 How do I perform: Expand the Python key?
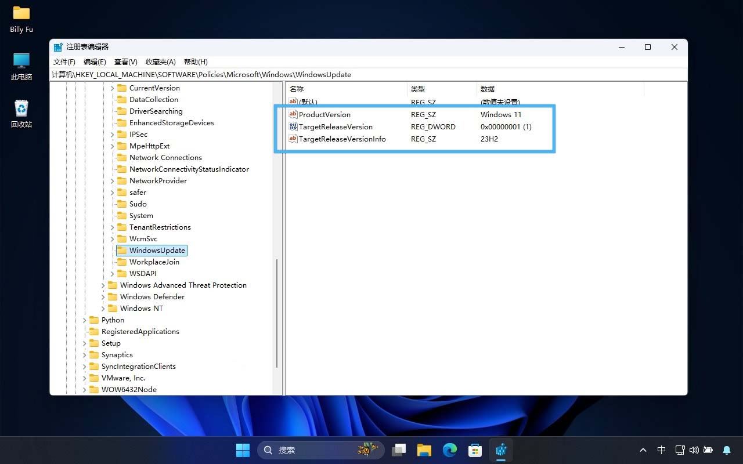(x=85, y=320)
